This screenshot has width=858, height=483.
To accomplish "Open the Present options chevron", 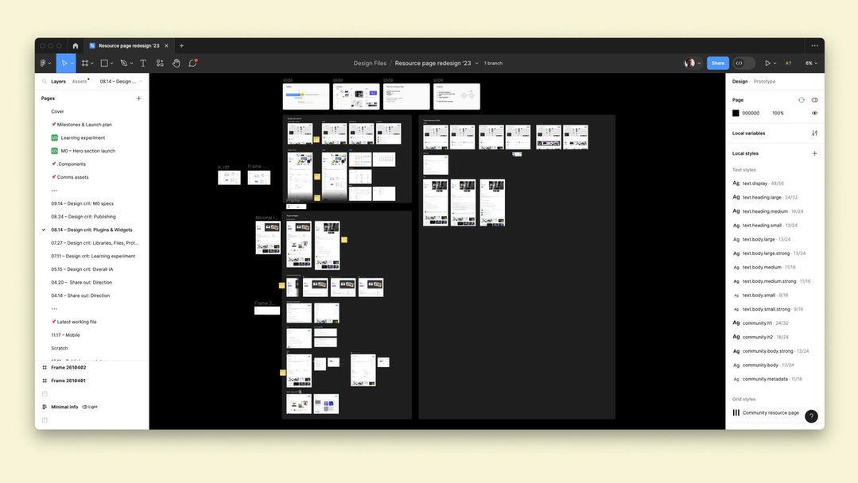I will tap(775, 63).
